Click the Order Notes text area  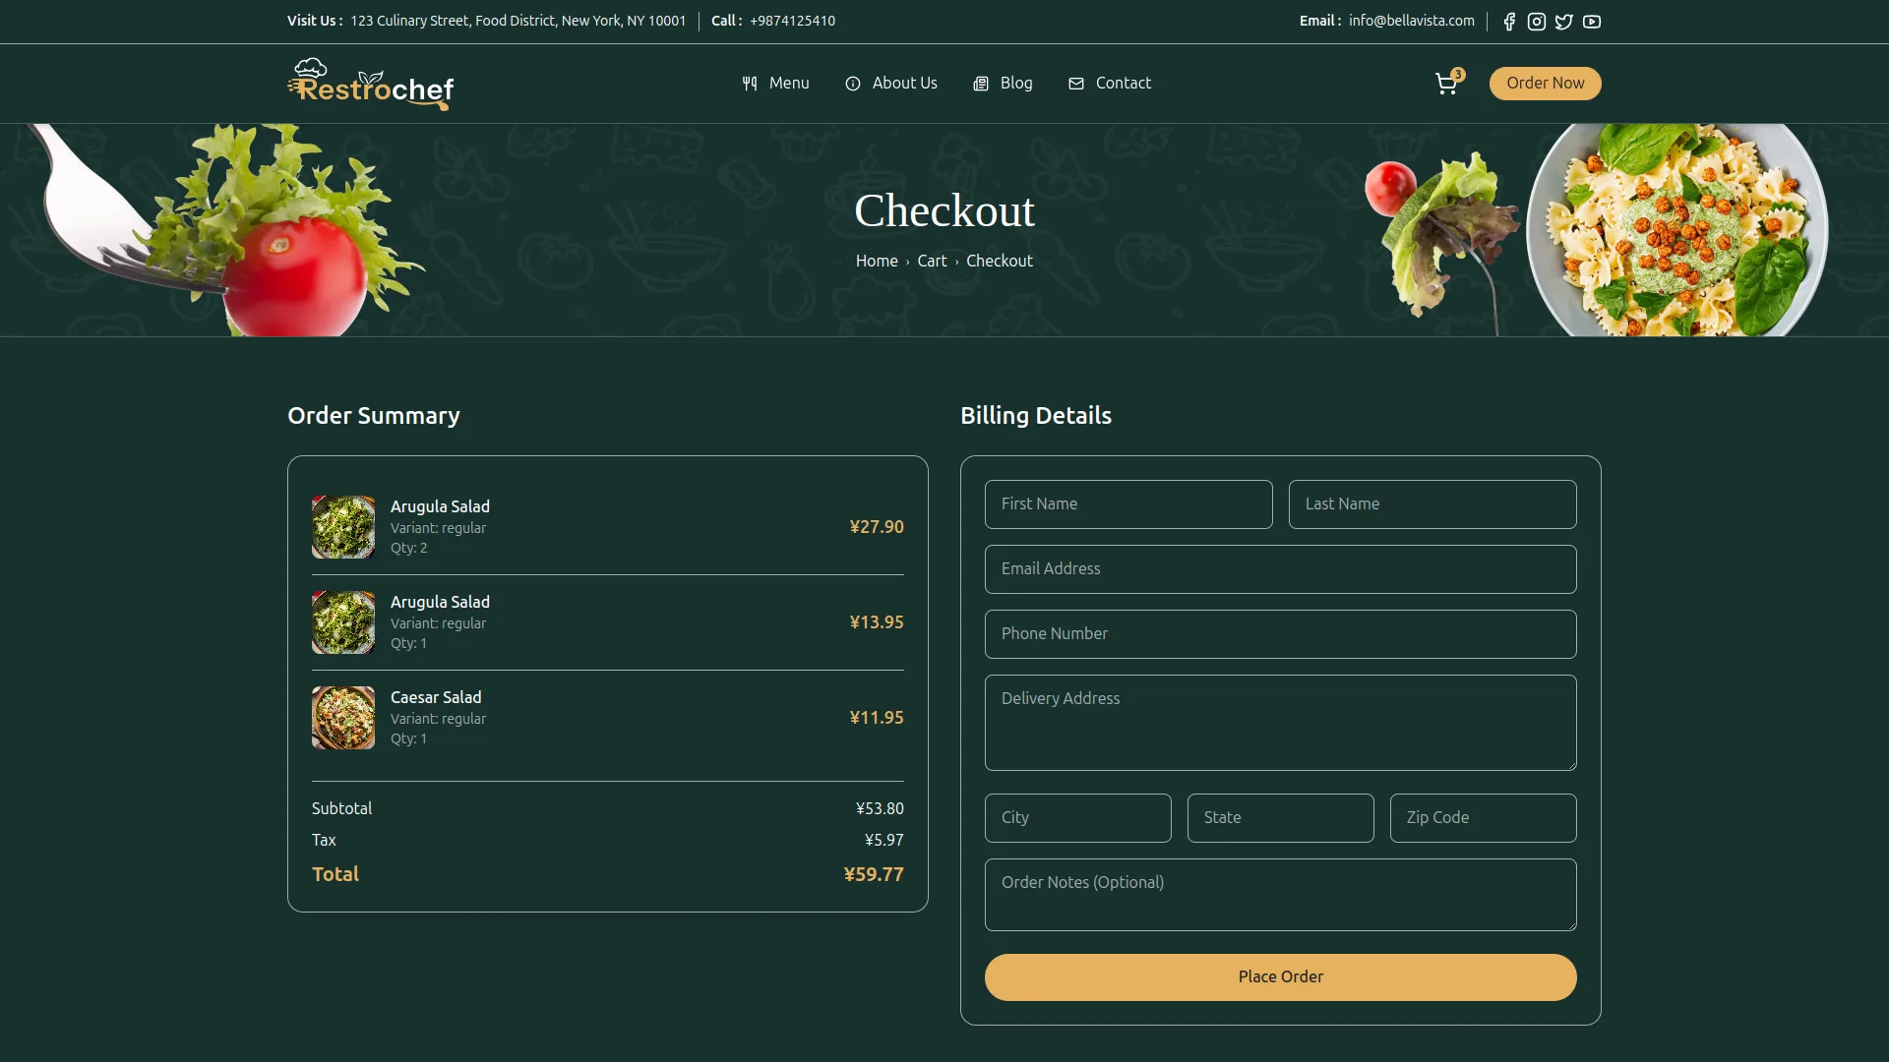point(1280,895)
